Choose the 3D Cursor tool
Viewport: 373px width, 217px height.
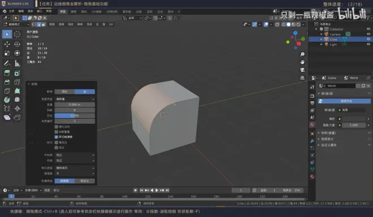pyautogui.click(x=17, y=34)
